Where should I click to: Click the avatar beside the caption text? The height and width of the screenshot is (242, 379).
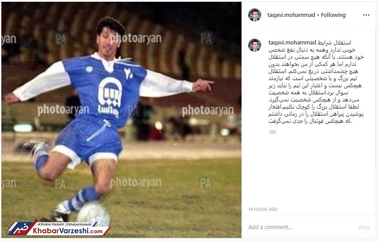(x=254, y=45)
